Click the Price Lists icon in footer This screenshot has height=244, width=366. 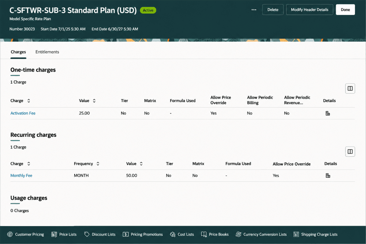click(54, 234)
